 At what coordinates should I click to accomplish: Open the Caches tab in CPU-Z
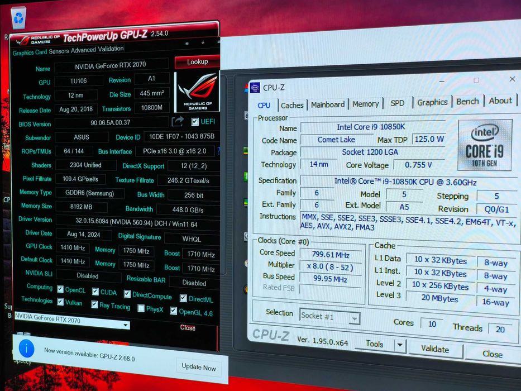[x=292, y=105]
